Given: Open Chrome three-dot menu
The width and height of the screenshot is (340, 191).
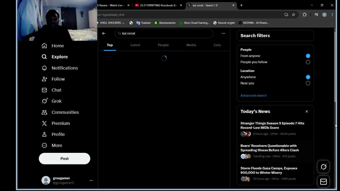Looking at the screenshot, I should [332, 15].
